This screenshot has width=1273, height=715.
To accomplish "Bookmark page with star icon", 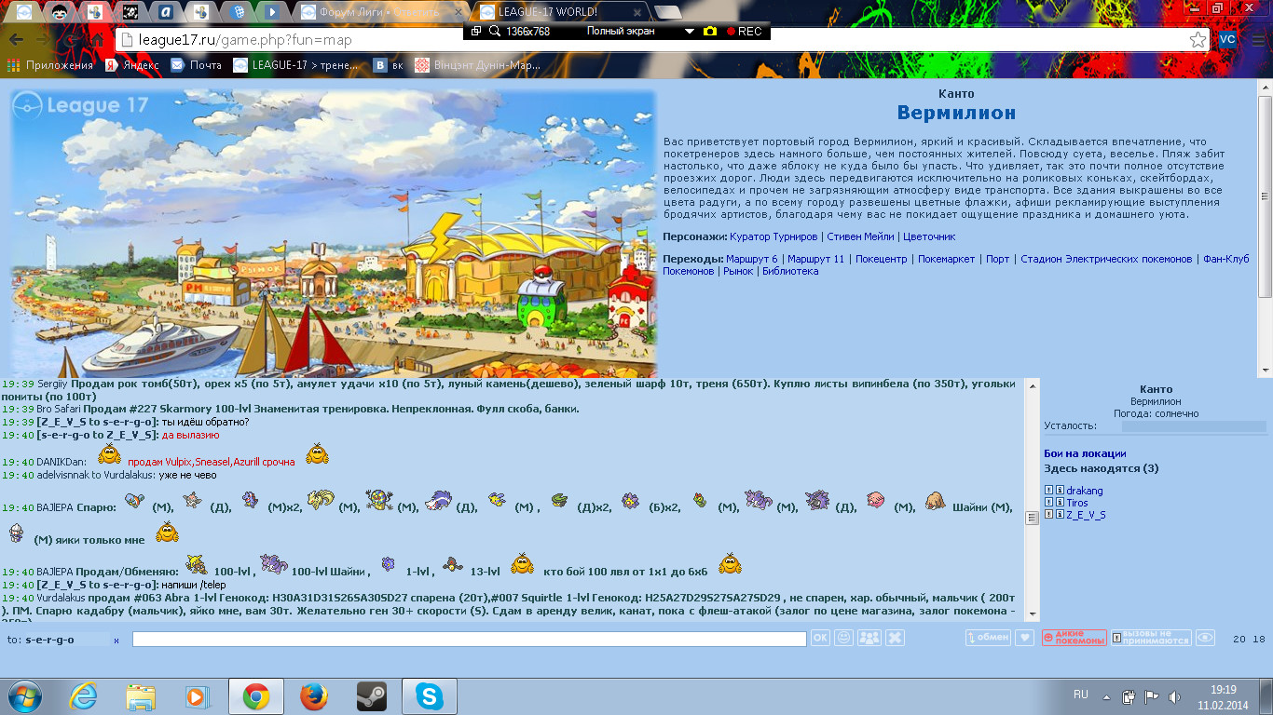I will (x=1198, y=40).
